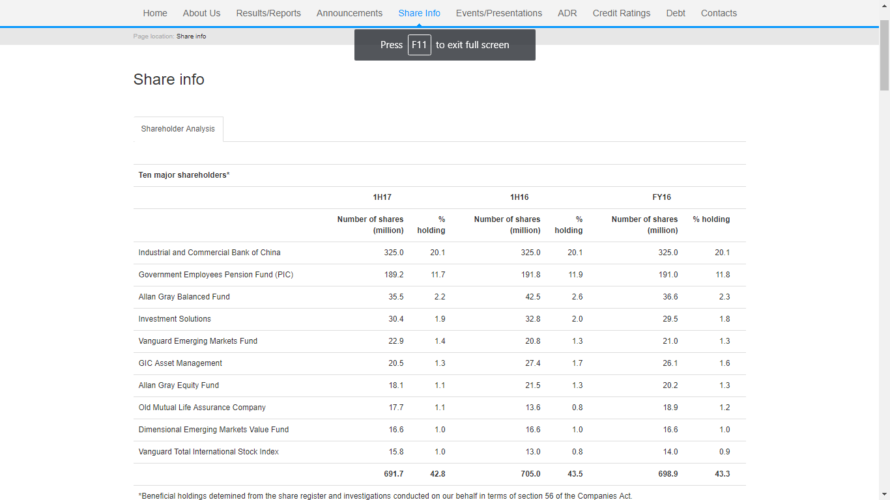Click the 17.7 shares value
890x500 pixels.
[x=396, y=408]
